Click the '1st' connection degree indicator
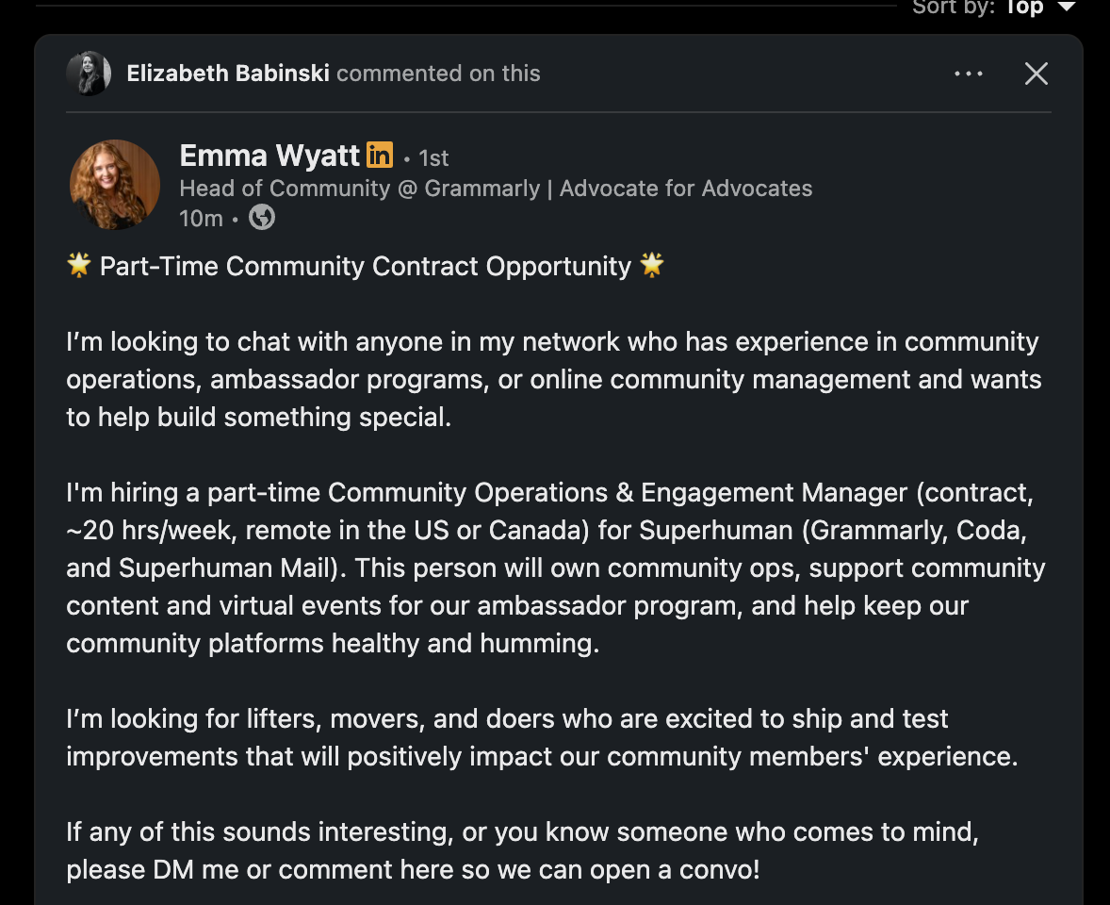 (x=433, y=157)
